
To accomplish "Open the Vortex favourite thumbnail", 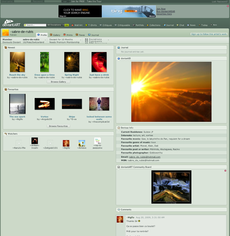I will pyautogui.click(x=45, y=104).
